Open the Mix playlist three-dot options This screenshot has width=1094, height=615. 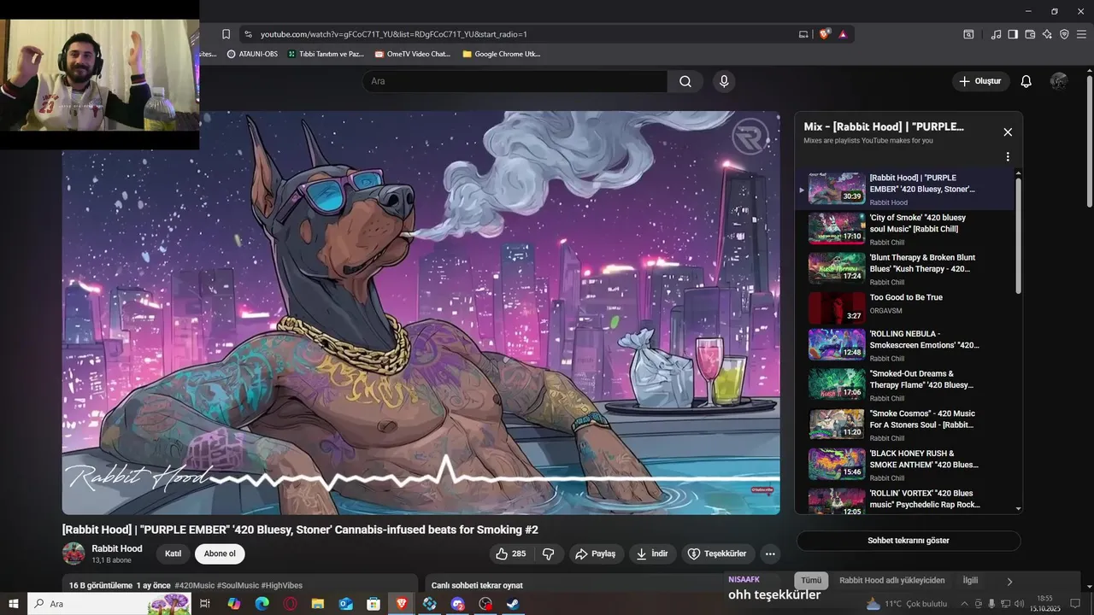point(1008,157)
